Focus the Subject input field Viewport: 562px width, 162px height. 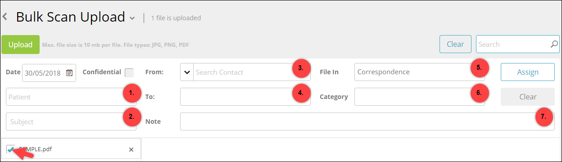[71, 121]
